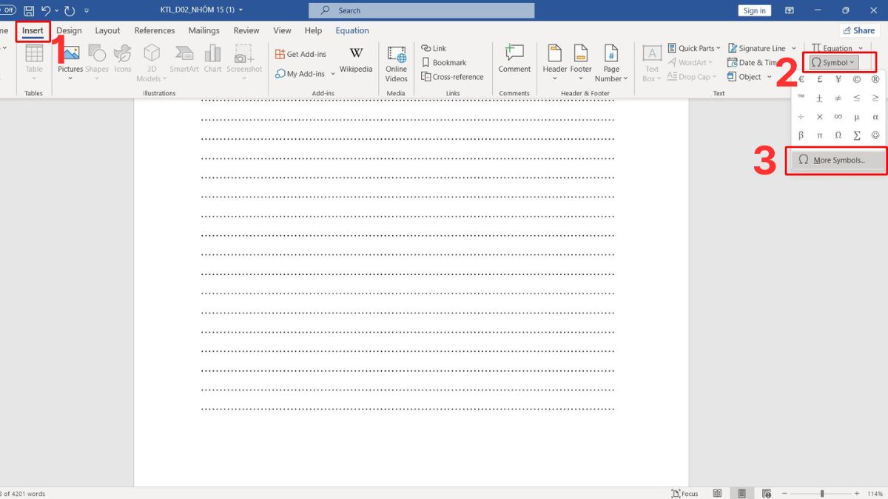This screenshot has height=499, width=888.
Task: Add a Comment from the ribbon
Action: pyautogui.click(x=514, y=59)
